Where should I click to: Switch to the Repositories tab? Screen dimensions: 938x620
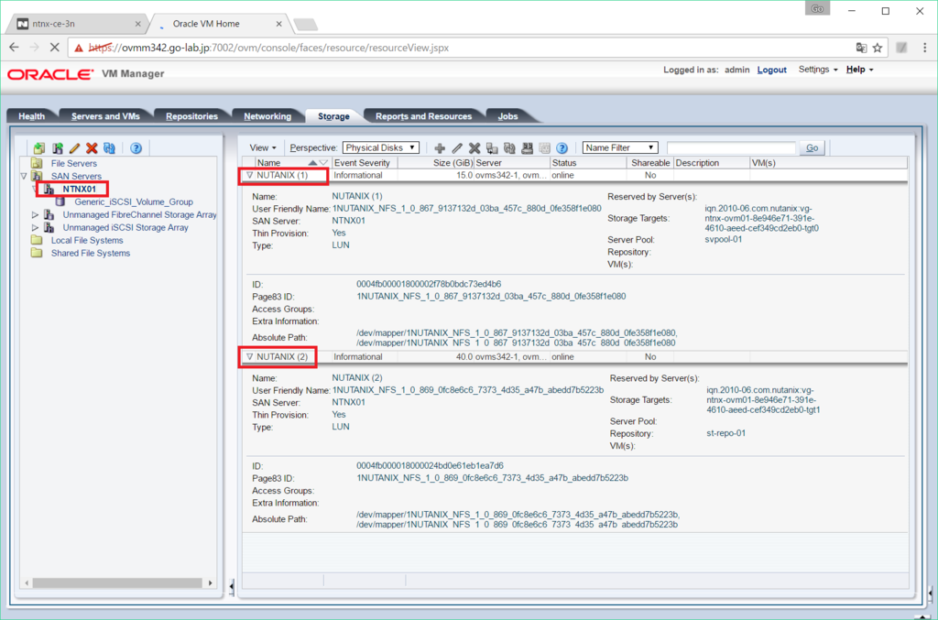pos(191,116)
